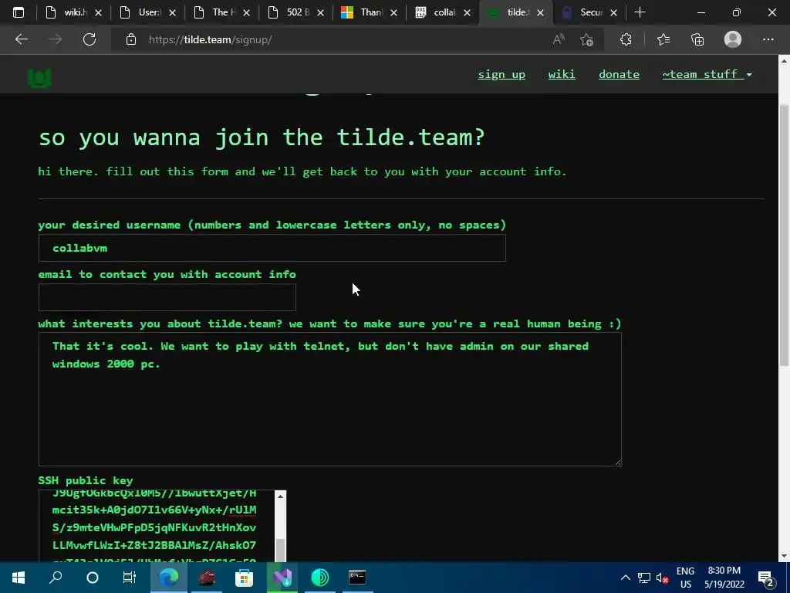This screenshot has height=593, width=790.
Task: Click the address bar URL
Action: pyautogui.click(x=210, y=40)
